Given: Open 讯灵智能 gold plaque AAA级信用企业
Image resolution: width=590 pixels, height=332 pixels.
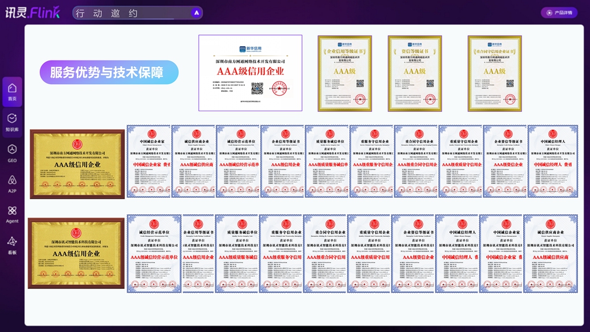Looking at the screenshot, I should (76, 253).
